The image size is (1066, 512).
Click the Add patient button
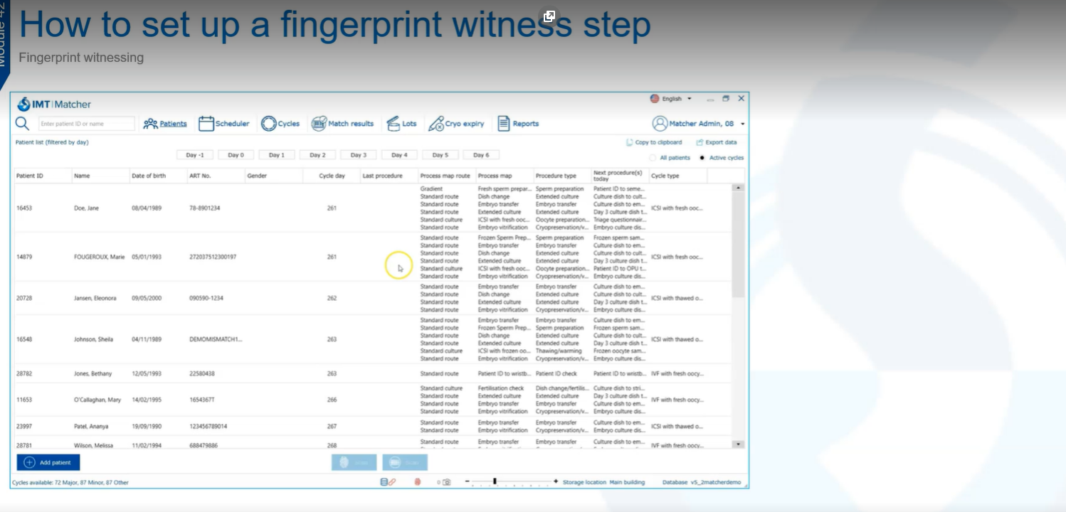48,462
